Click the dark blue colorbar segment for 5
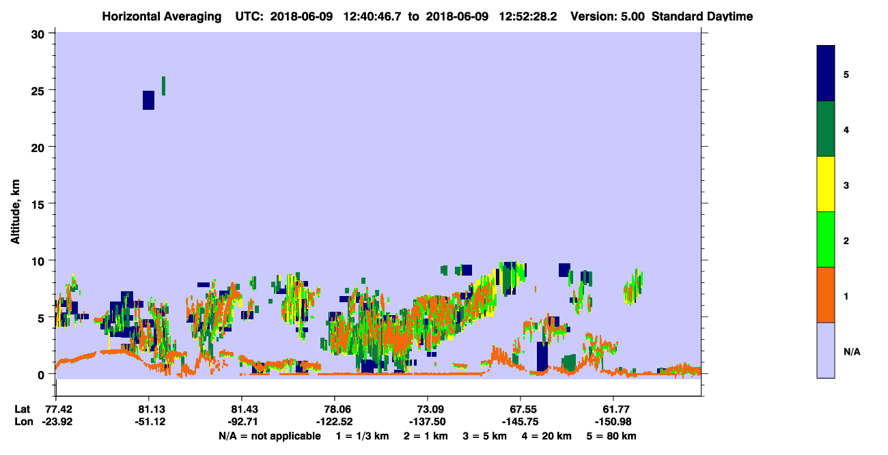The height and width of the screenshot is (455, 888). (x=826, y=74)
